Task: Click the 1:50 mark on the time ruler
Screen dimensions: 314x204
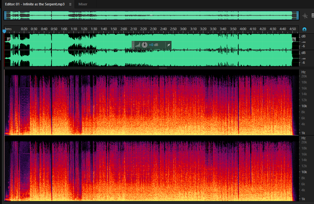Action: click(x=114, y=29)
